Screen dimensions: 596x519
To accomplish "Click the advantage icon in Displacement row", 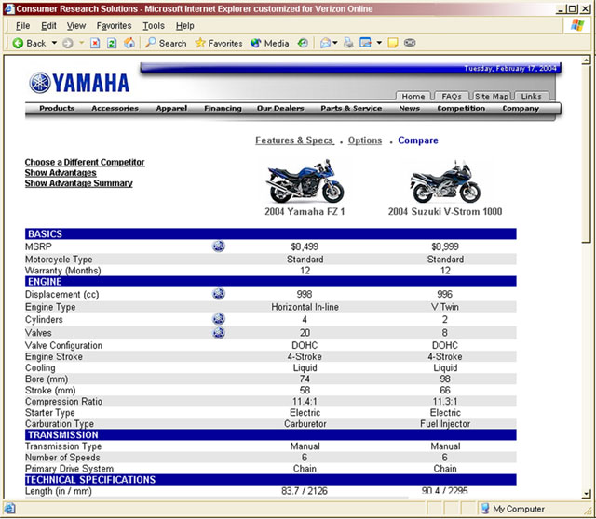I will pos(219,294).
